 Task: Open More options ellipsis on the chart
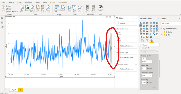coord(113,17)
